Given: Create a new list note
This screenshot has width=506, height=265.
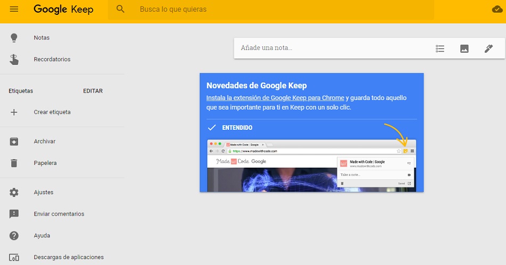Looking at the screenshot, I should coord(440,48).
